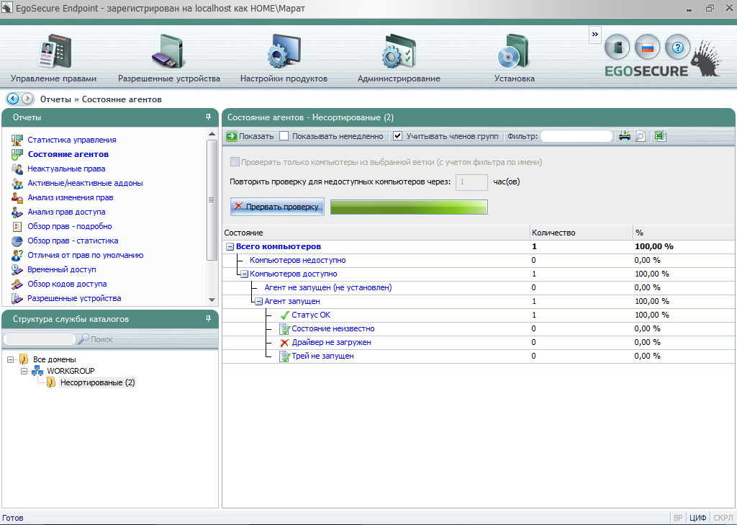Click the Russian flag language button
The height and width of the screenshot is (525, 737).
pyautogui.click(x=647, y=48)
